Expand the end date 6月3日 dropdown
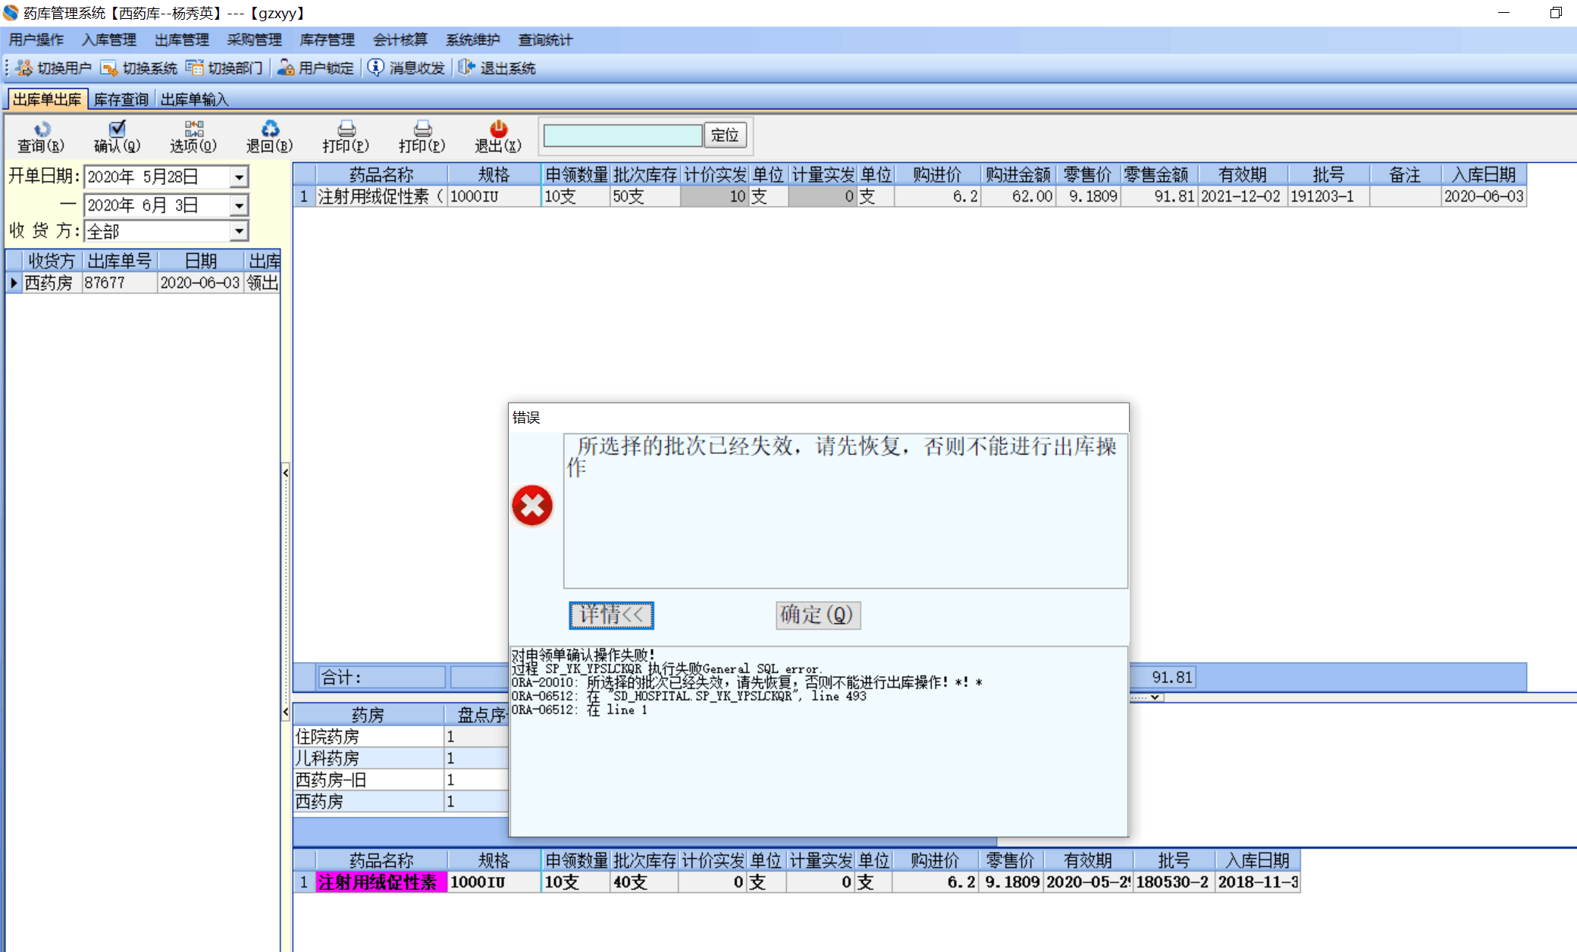The height and width of the screenshot is (952, 1577). [x=239, y=205]
